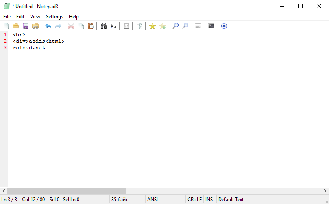This screenshot has width=329, height=204.
Task: Click the Sel 0 status bar entry
Action: (x=54, y=200)
